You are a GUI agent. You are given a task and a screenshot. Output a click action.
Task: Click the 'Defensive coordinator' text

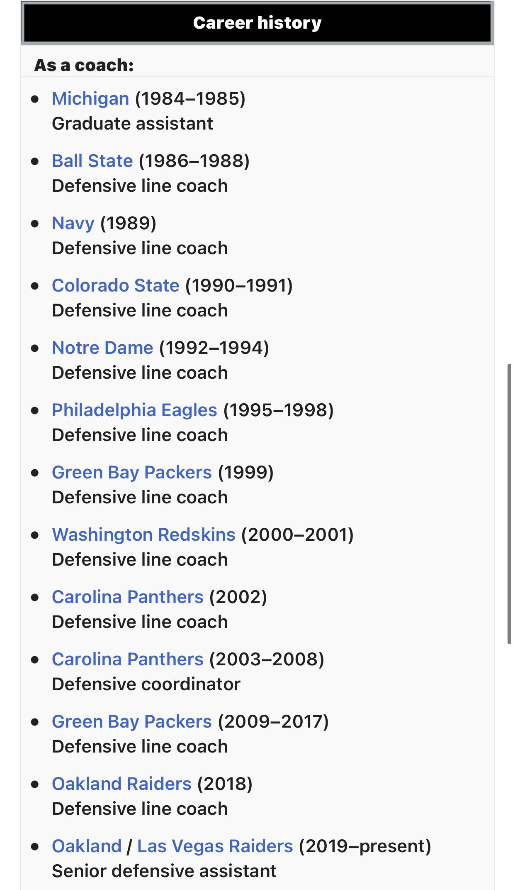pos(146,684)
